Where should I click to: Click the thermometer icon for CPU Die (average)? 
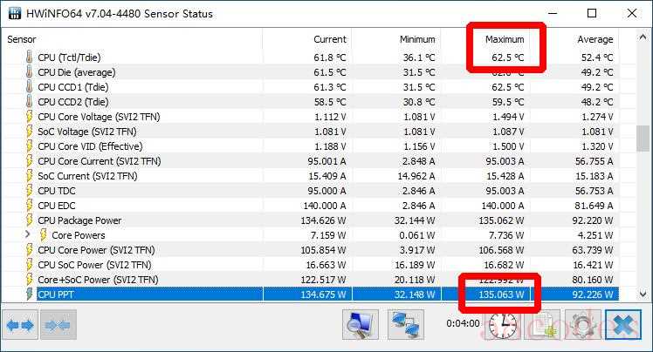[x=29, y=72]
